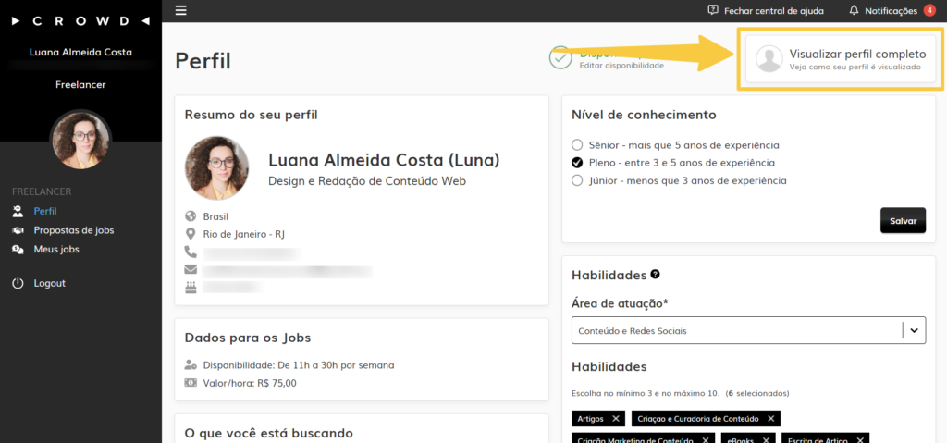The height and width of the screenshot is (443, 947).
Task: Click the phone icon in profile summary
Action: (191, 252)
